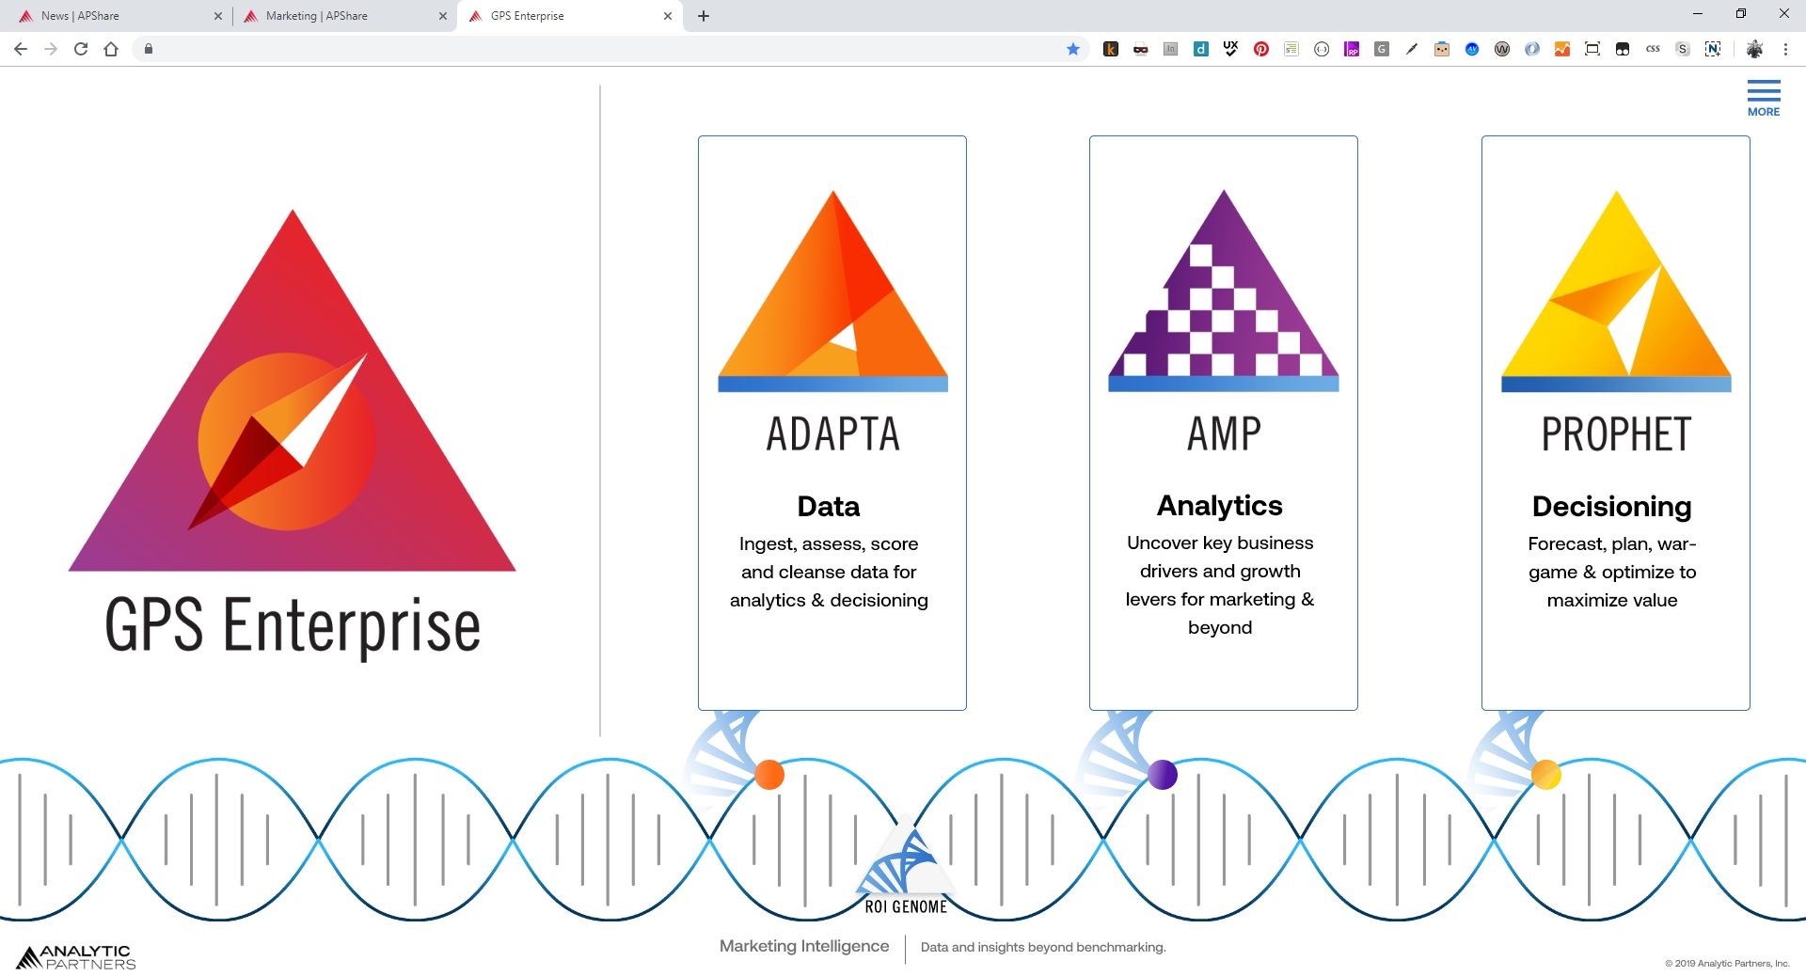Open the gray 'G' extension

point(1382,49)
